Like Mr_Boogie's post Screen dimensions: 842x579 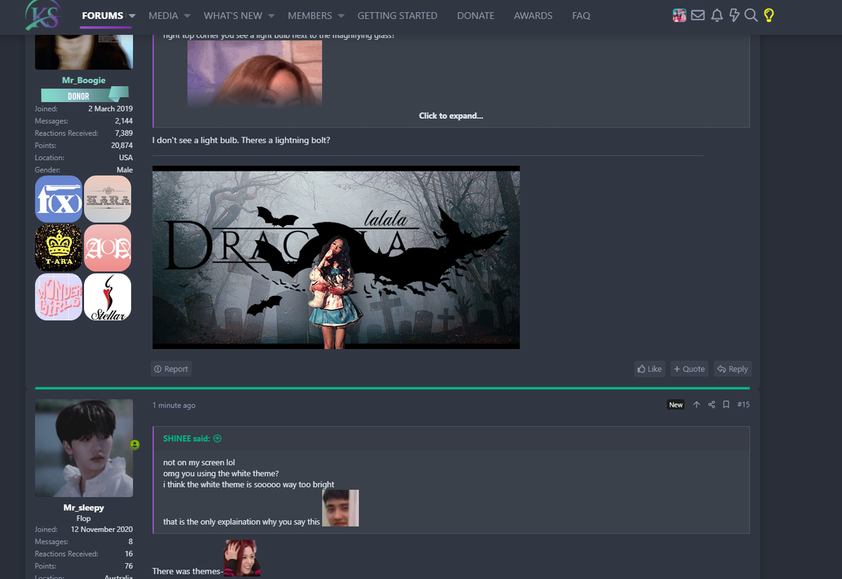650,369
